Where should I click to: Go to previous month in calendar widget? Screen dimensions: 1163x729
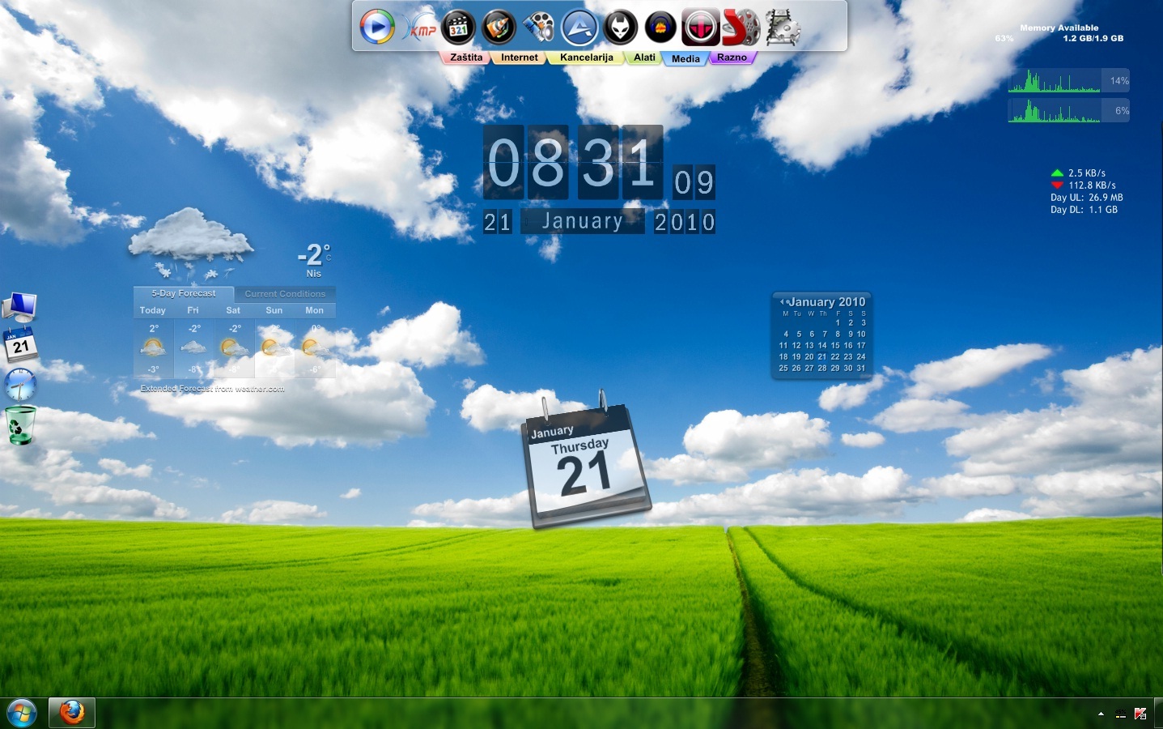[782, 302]
